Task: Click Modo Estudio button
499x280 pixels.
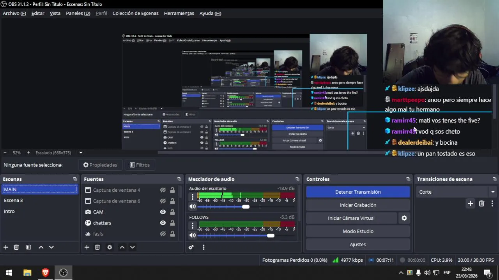Action: (358, 231)
